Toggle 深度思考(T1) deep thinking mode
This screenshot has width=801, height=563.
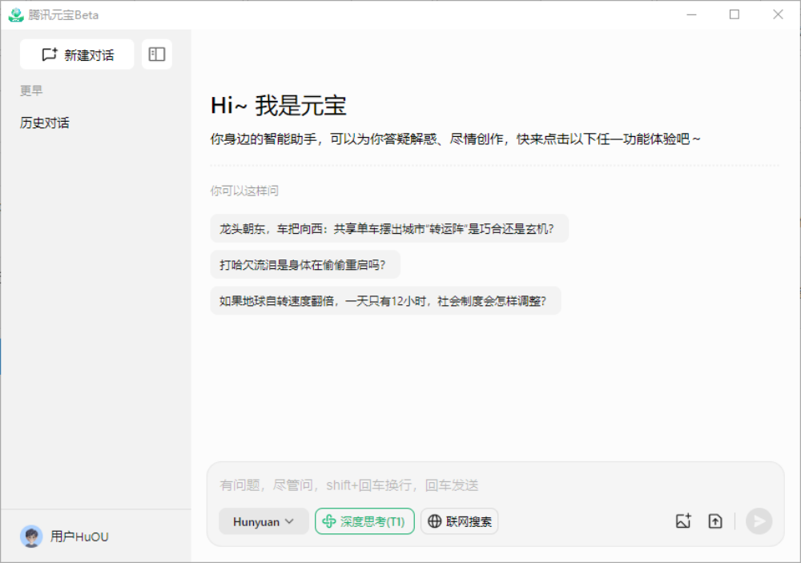364,521
